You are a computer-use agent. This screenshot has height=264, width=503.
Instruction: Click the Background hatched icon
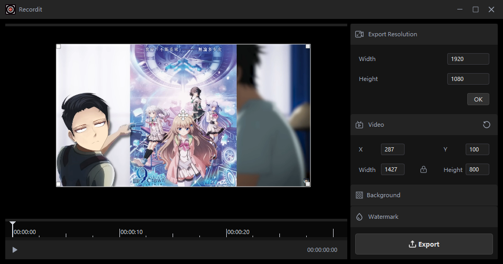[x=359, y=195]
